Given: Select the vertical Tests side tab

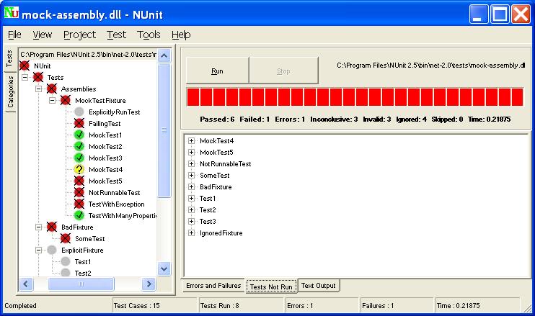Looking at the screenshot, I should pyautogui.click(x=9, y=58).
